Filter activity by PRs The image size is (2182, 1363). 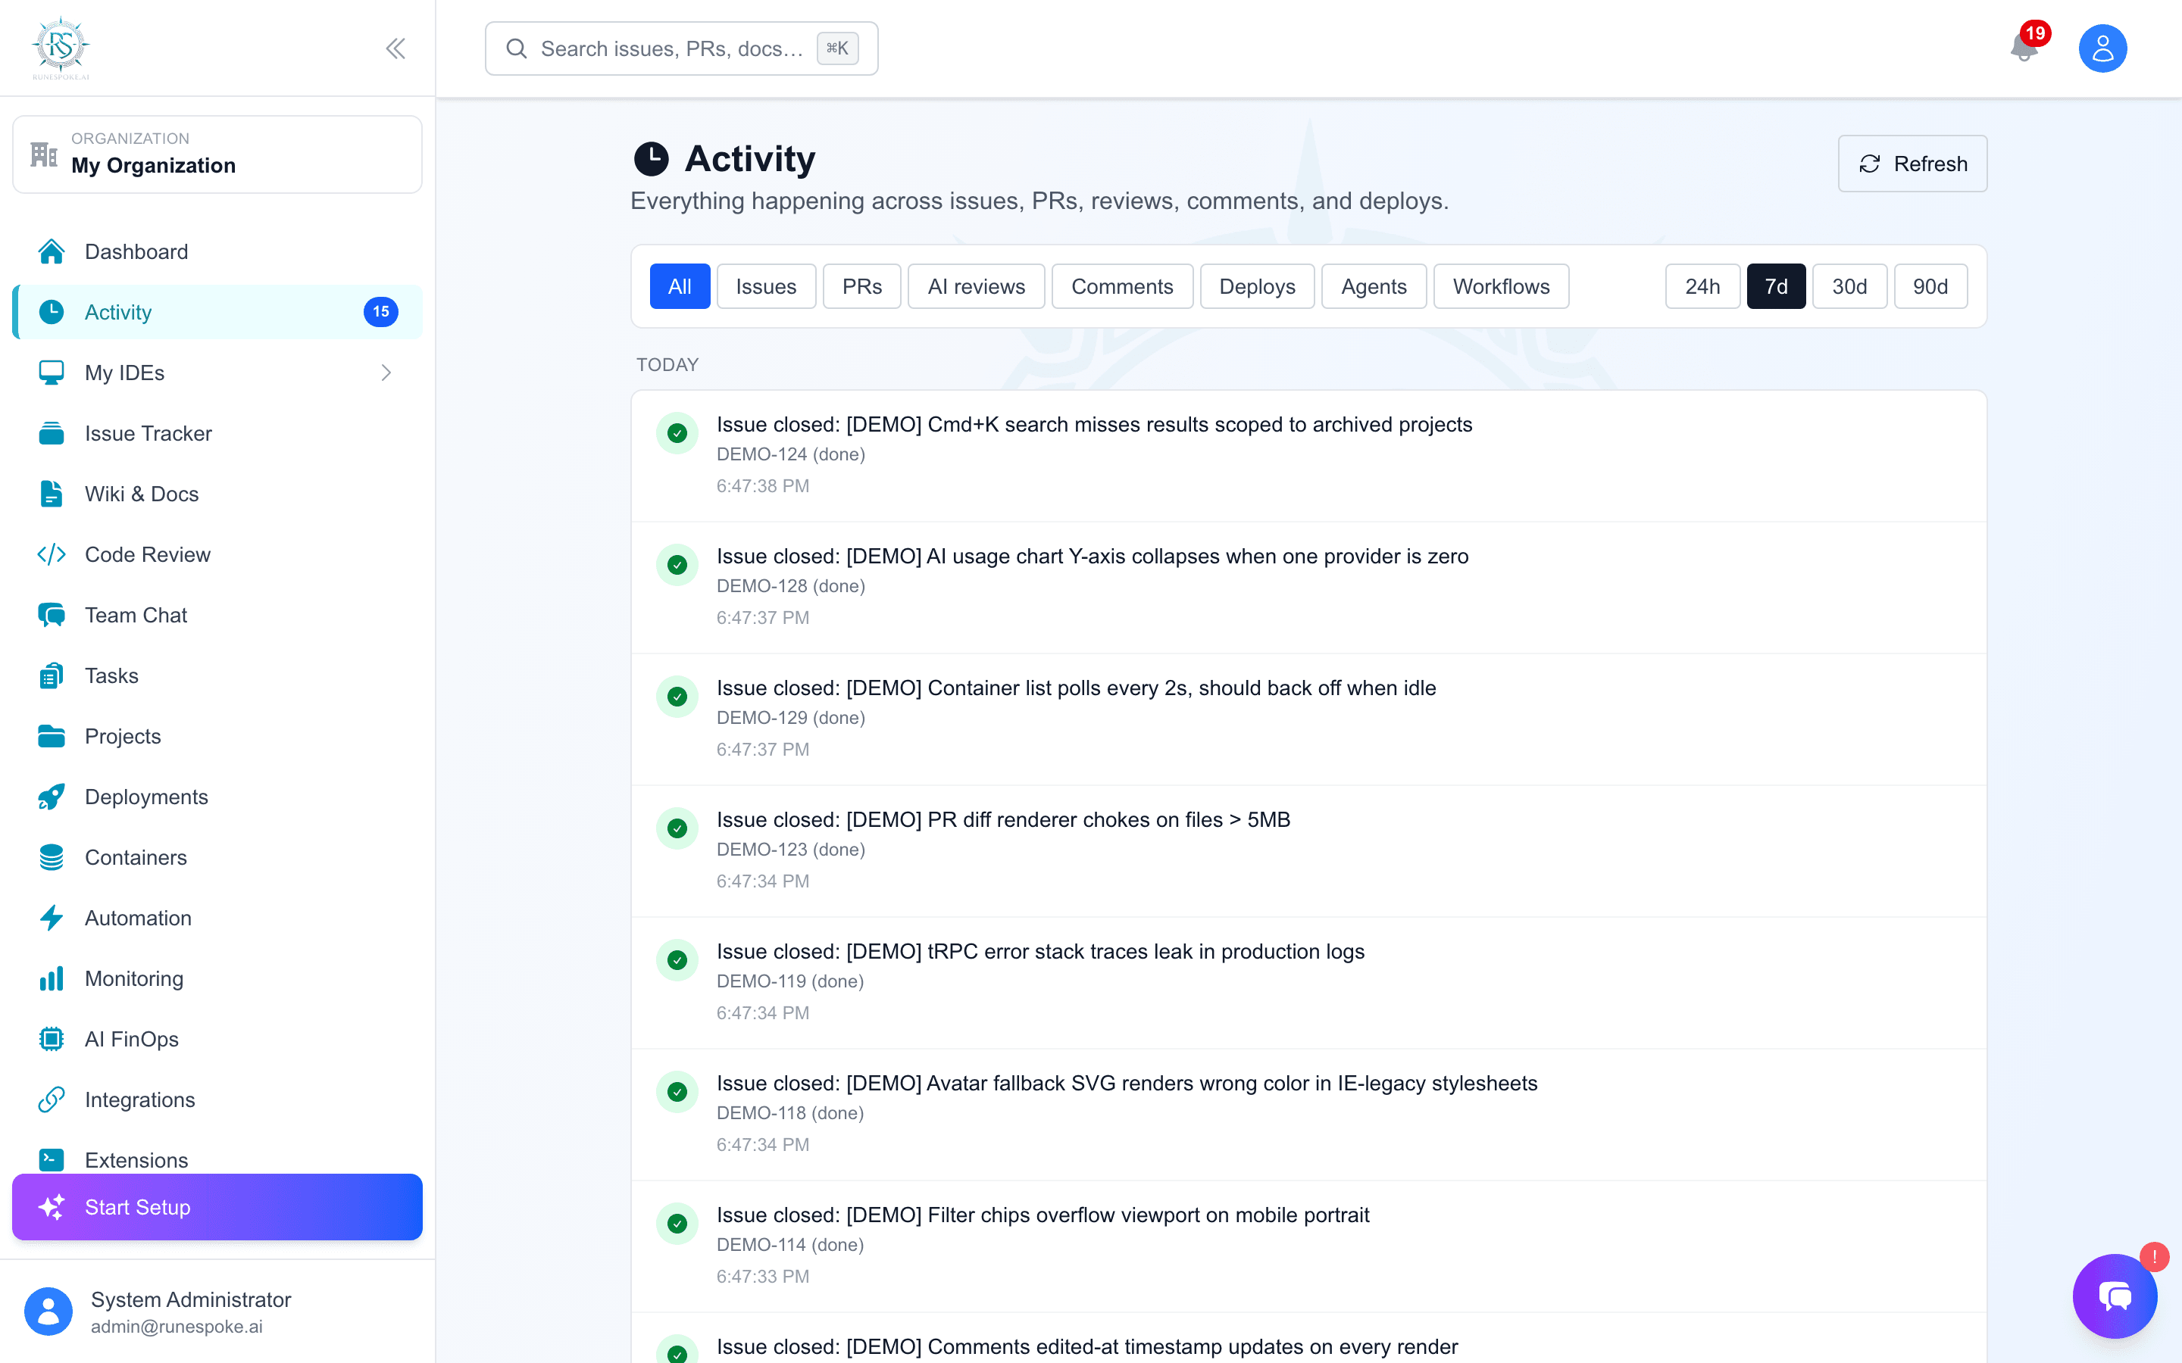pos(862,287)
